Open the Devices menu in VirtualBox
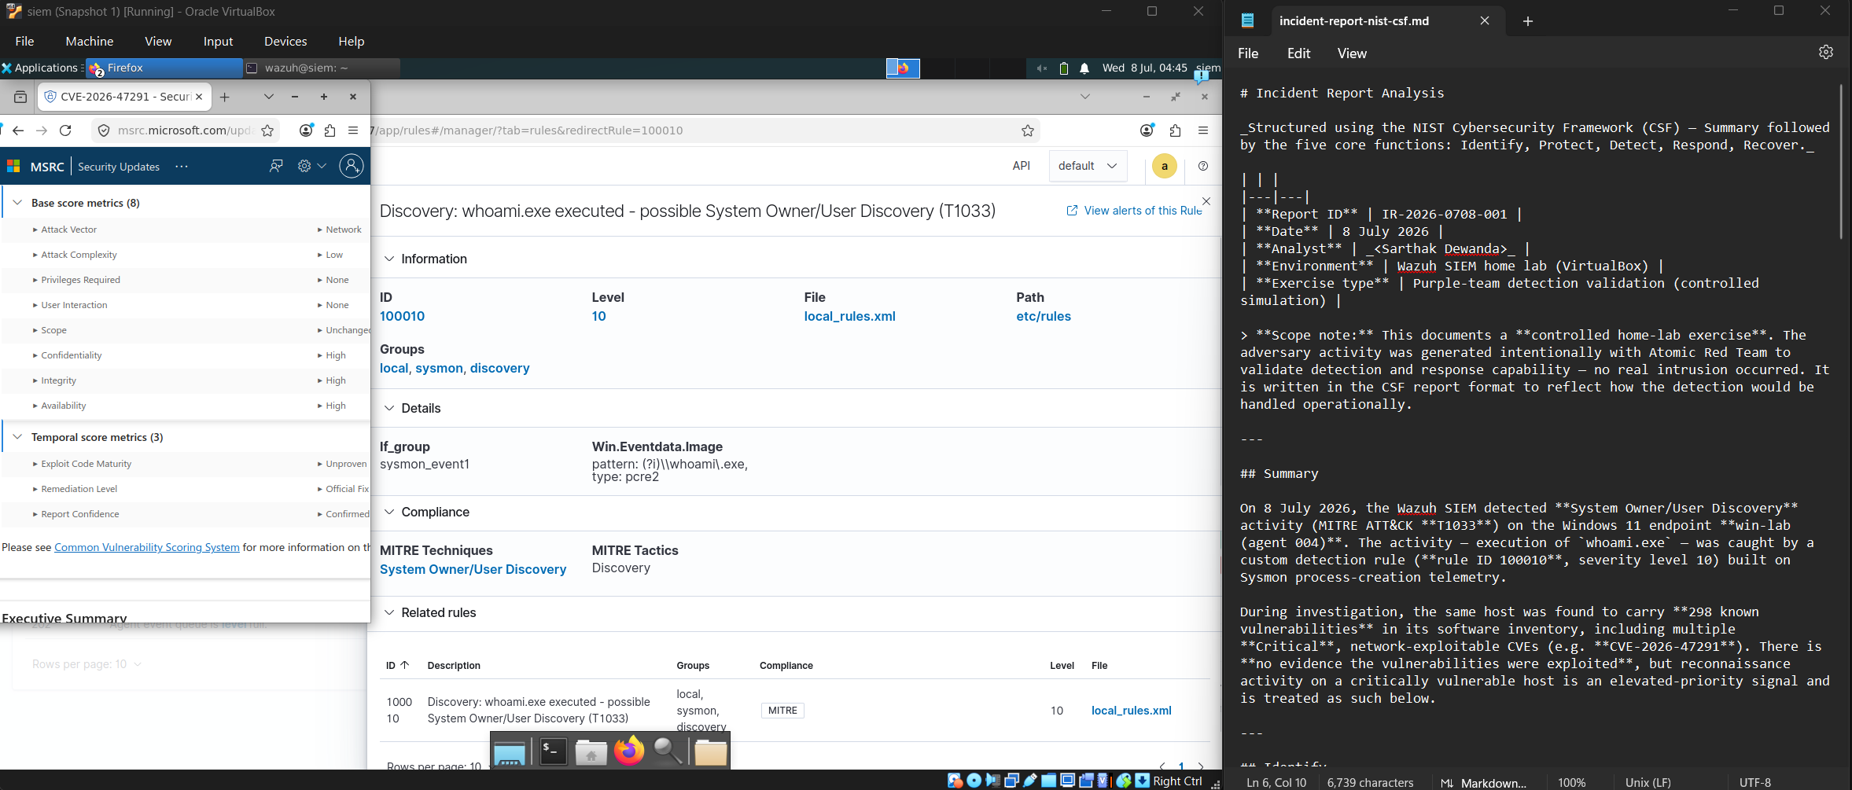 point(285,41)
